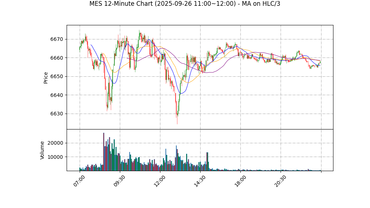Click the 6650 price axis label
This screenshot has height=208, width=370.
56,76
